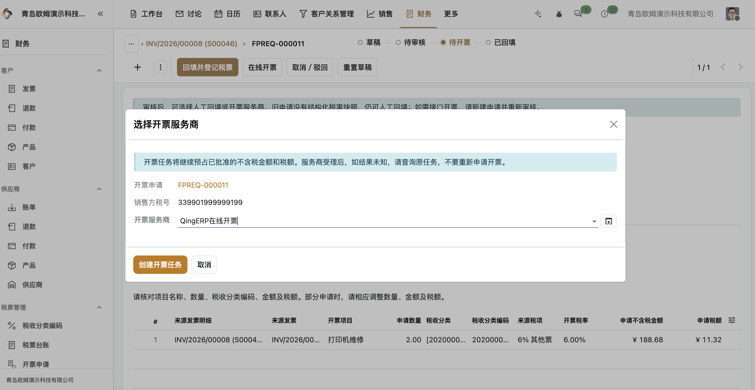
Task: Go to 销售 menu
Action: click(380, 14)
